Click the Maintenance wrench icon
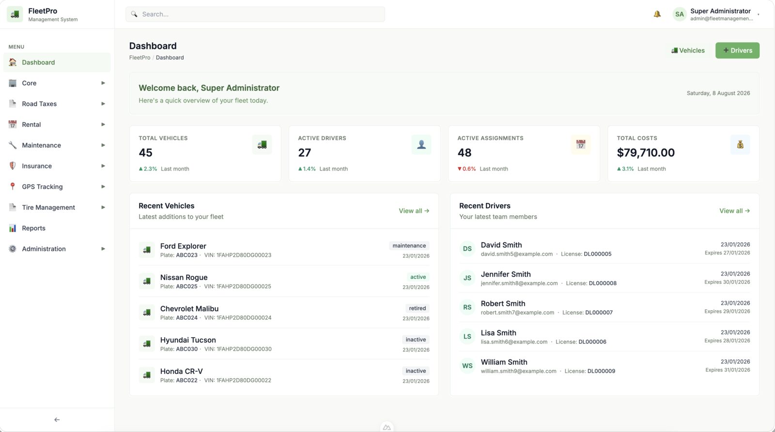Screen dimensions: 775x432 point(13,145)
